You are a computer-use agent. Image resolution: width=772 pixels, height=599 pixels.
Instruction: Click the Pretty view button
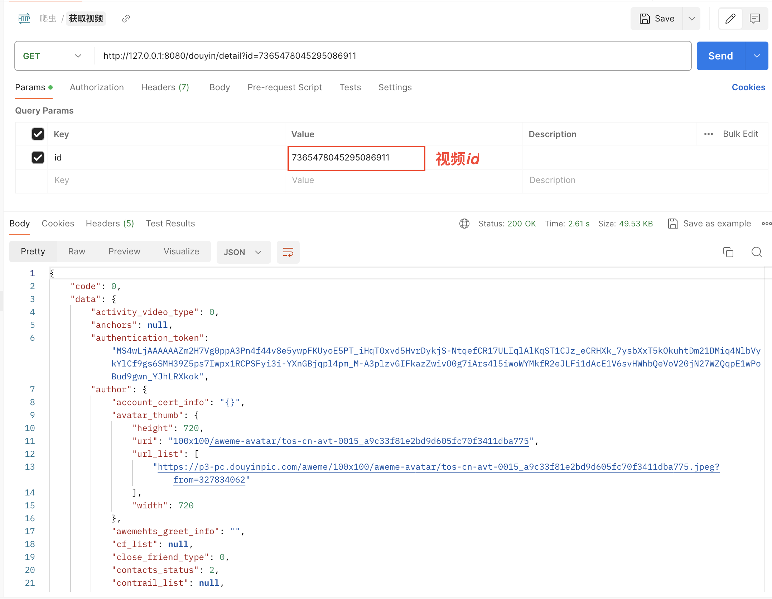[x=32, y=251]
